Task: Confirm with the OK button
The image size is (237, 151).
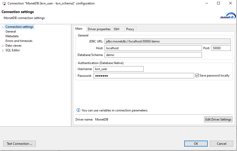Action: tap(196, 144)
